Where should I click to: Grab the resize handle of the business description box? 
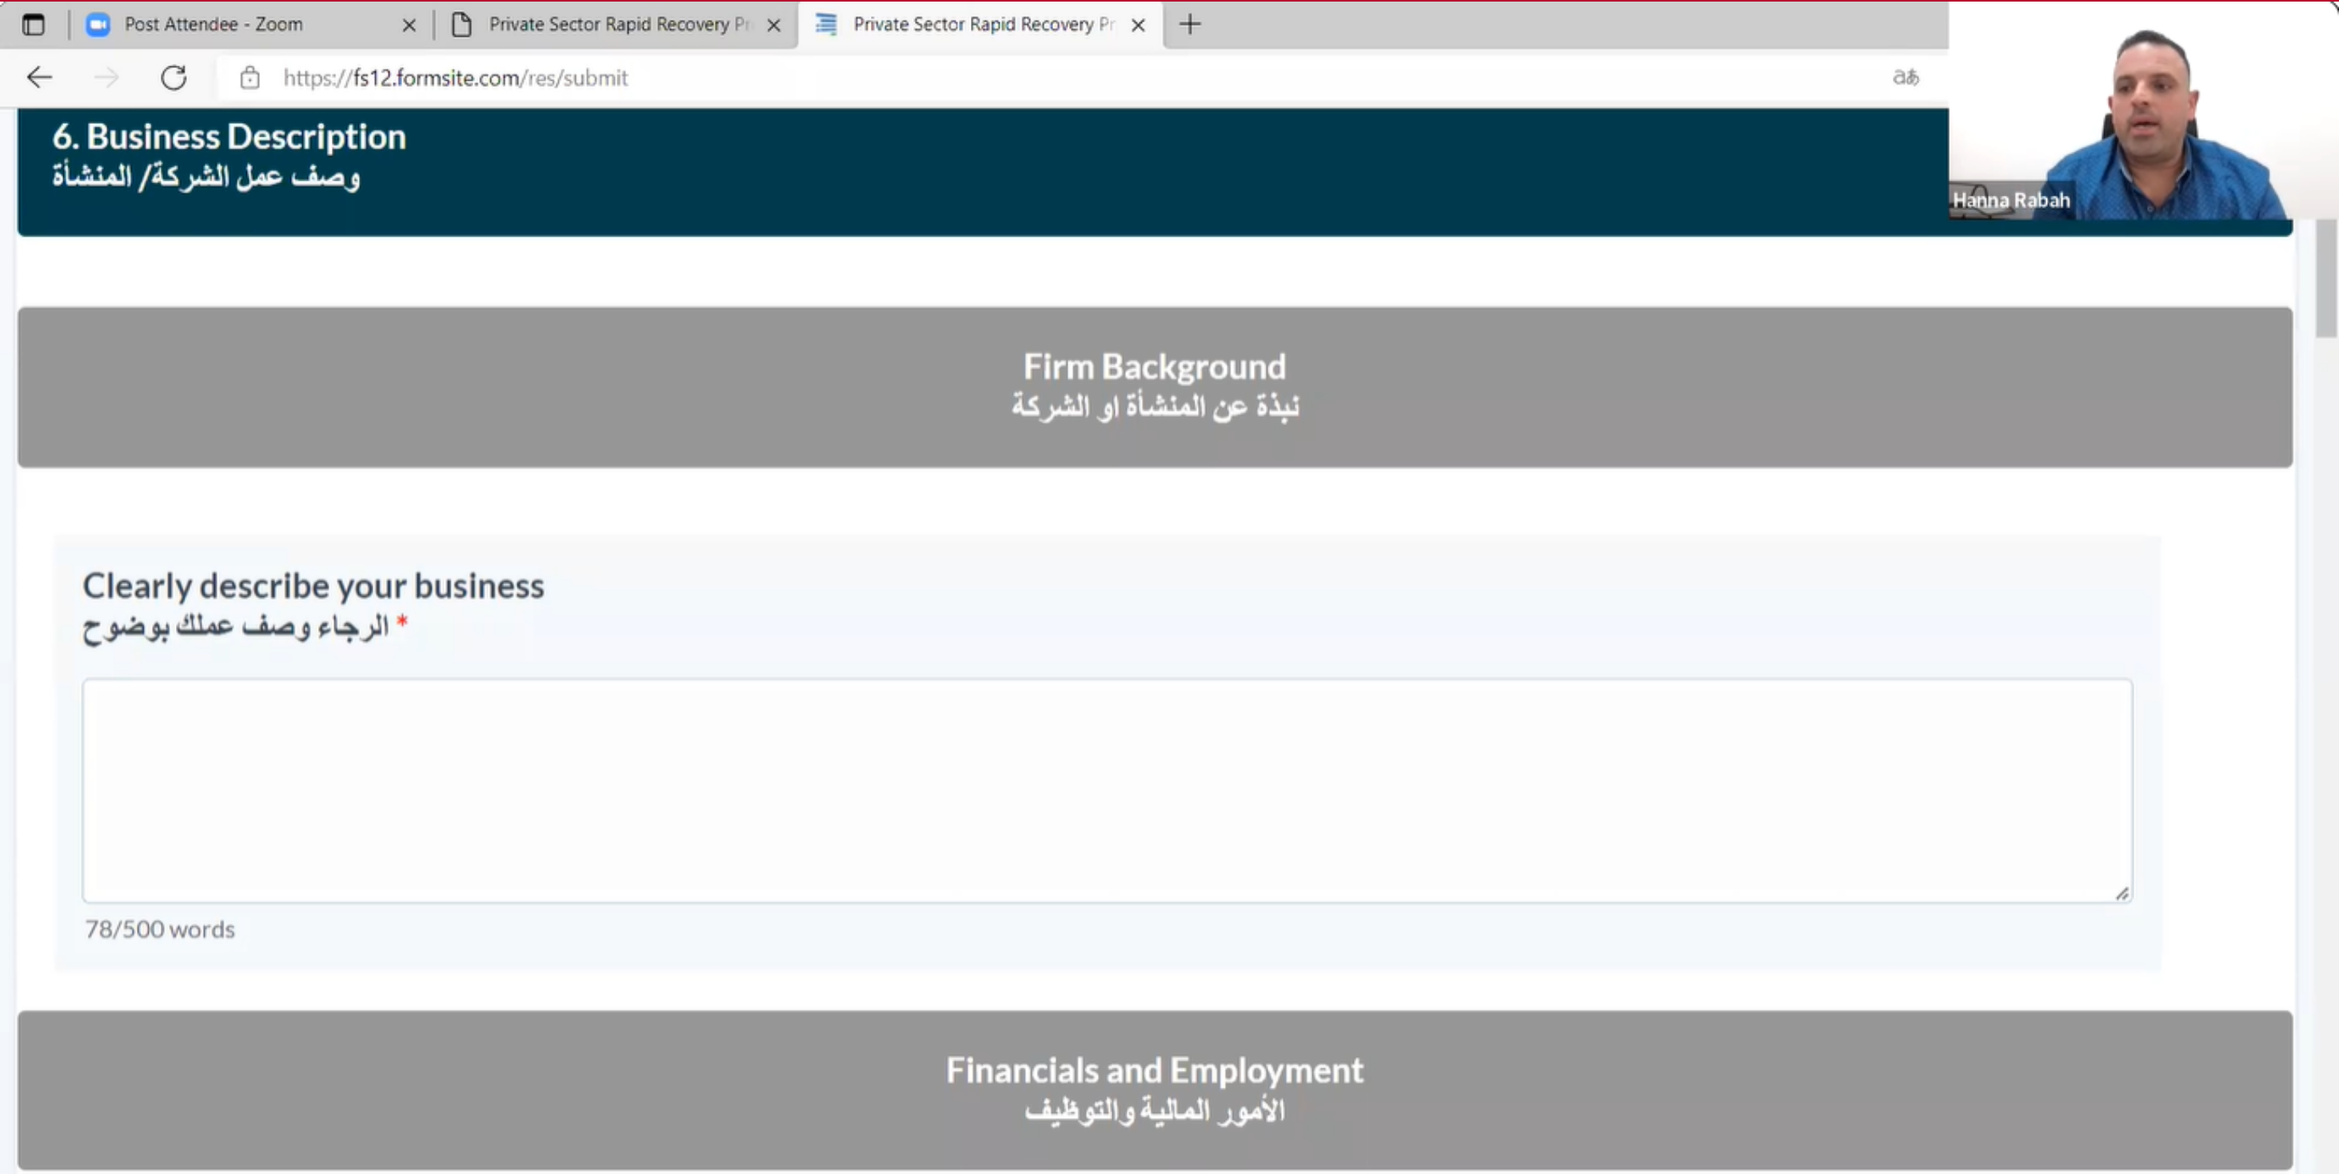pos(2122,893)
